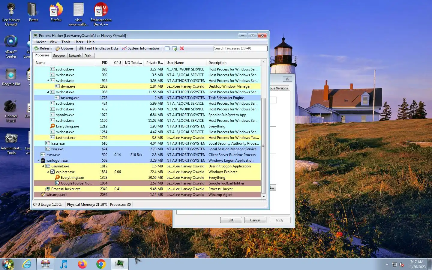Select the xDark Center desktop icon

click(x=11, y=46)
